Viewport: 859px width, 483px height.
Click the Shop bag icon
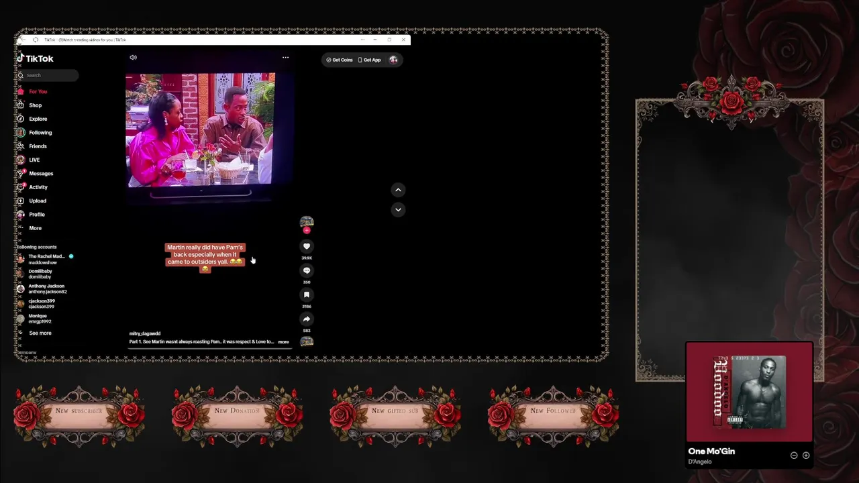(x=21, y=105)
